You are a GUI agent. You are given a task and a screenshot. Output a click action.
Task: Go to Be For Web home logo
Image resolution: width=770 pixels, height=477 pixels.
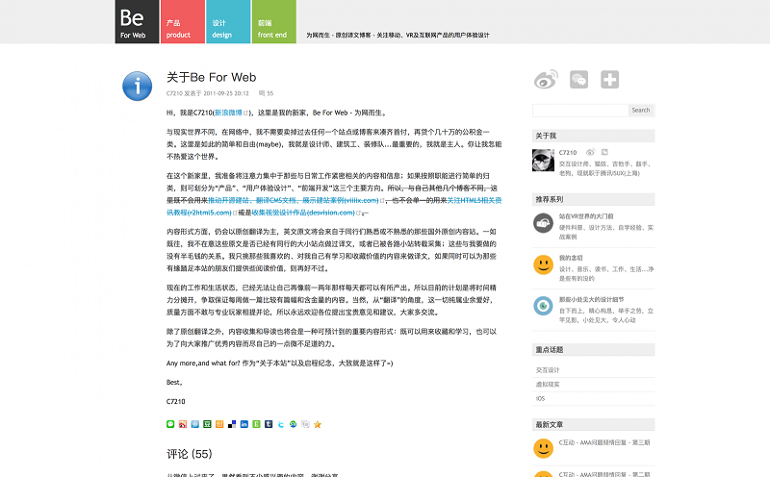point(137,21)
